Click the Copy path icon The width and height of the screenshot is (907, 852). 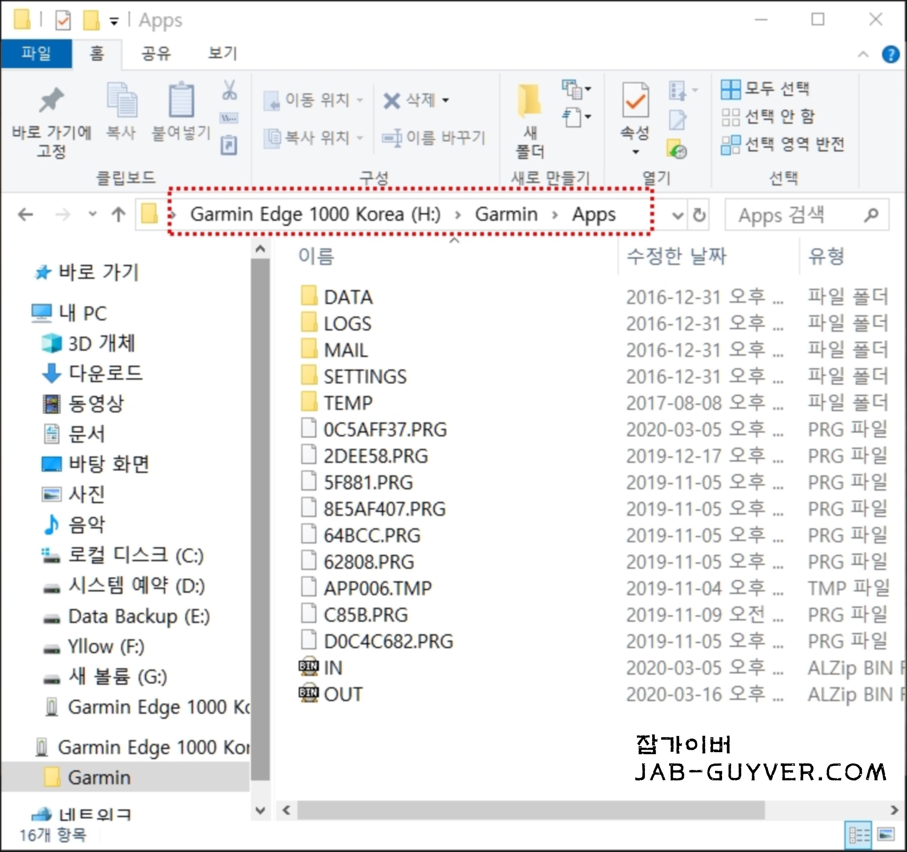(229, 118)
